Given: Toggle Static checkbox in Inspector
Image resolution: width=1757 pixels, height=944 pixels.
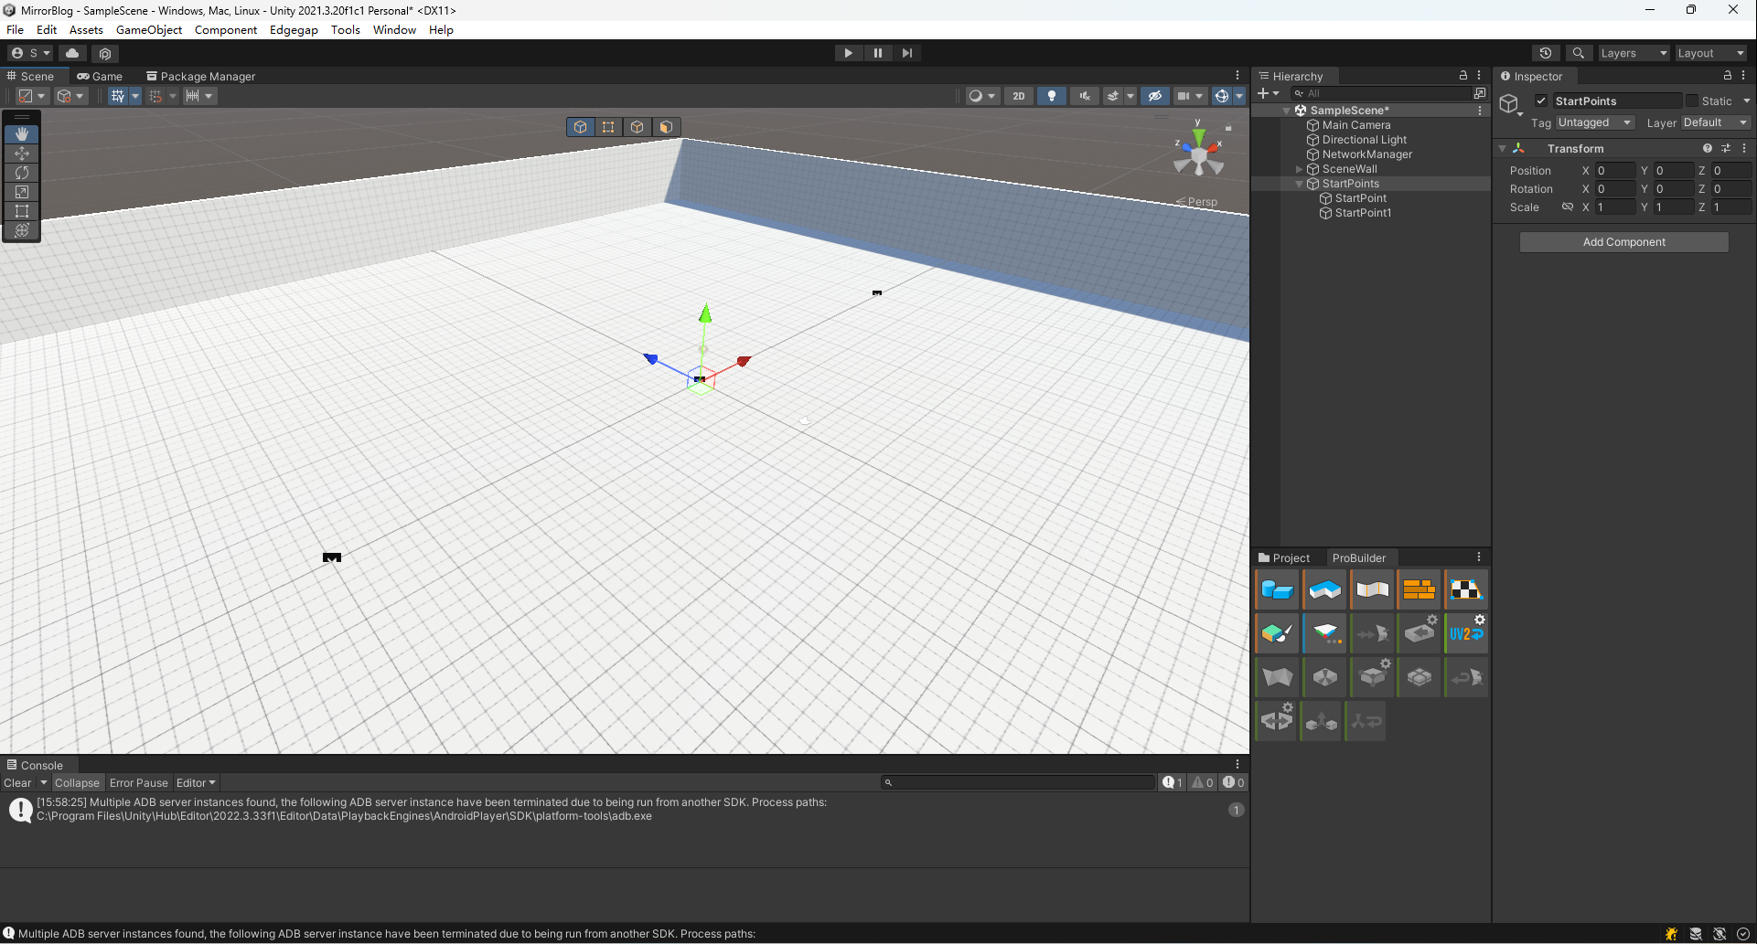Looking at the screenshot, I should 1692,101.
